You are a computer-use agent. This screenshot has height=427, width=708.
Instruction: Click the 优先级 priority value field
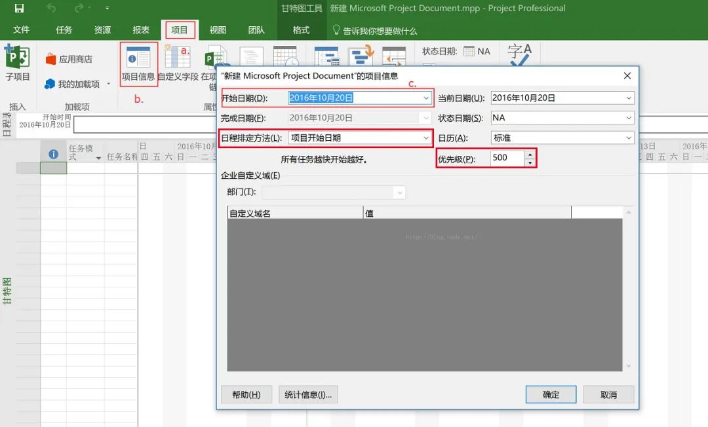[x=507, y=158]
